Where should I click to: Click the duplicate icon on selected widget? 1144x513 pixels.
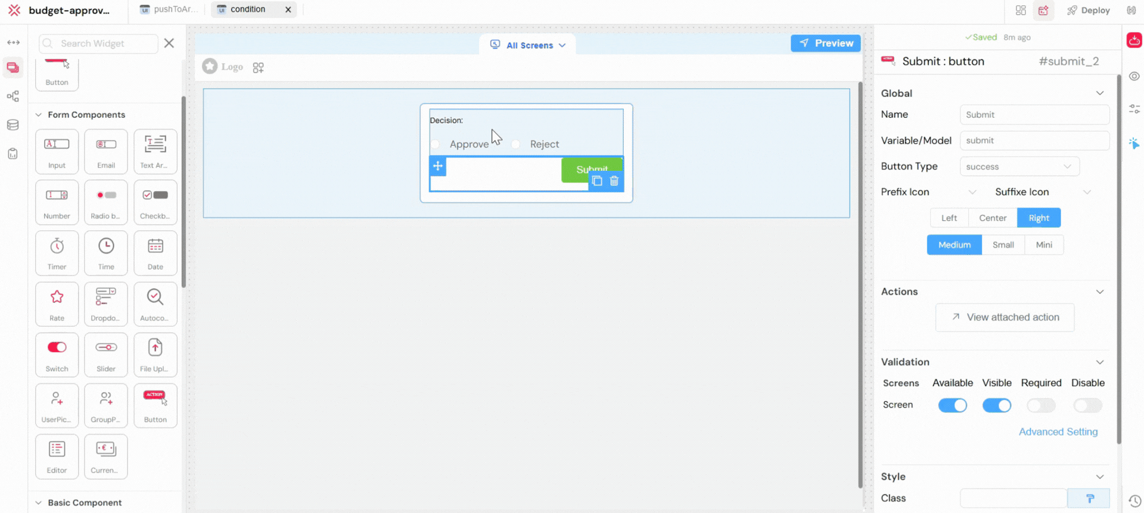pos(597,181)
